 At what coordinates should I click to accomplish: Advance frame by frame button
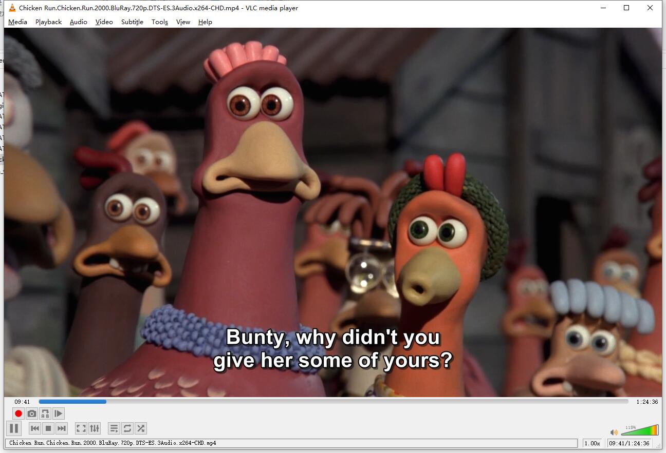(59, 413)
